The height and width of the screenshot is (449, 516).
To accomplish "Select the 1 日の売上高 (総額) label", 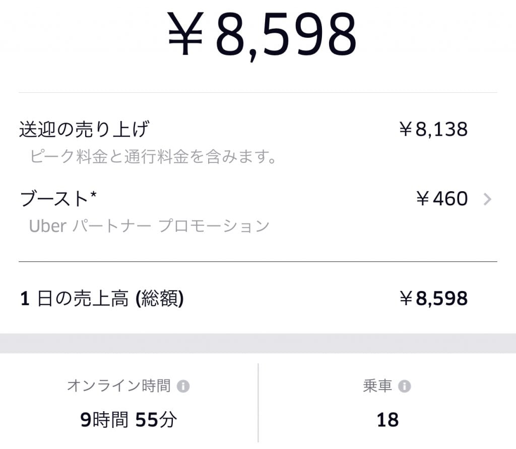I will tap(102, 299).
